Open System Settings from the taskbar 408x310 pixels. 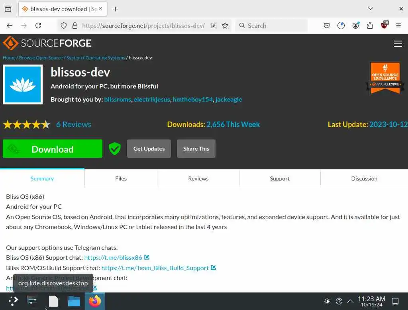coord(33,301)
